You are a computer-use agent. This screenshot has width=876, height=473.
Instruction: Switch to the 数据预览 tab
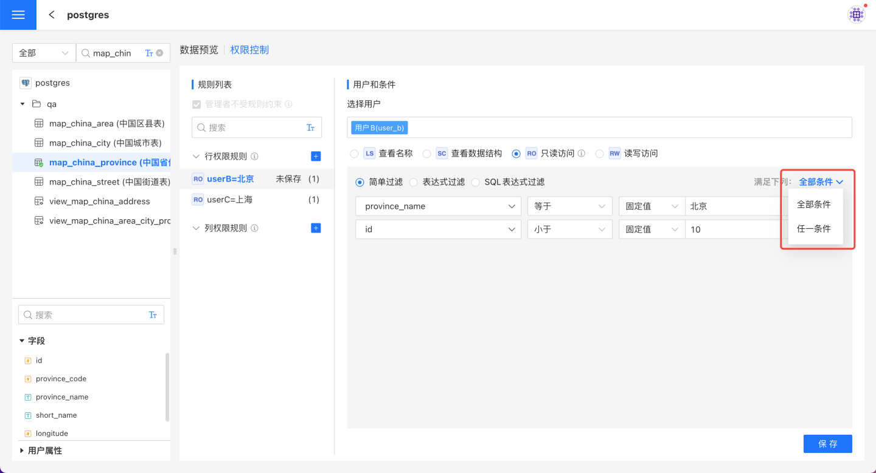coord(199,50)
